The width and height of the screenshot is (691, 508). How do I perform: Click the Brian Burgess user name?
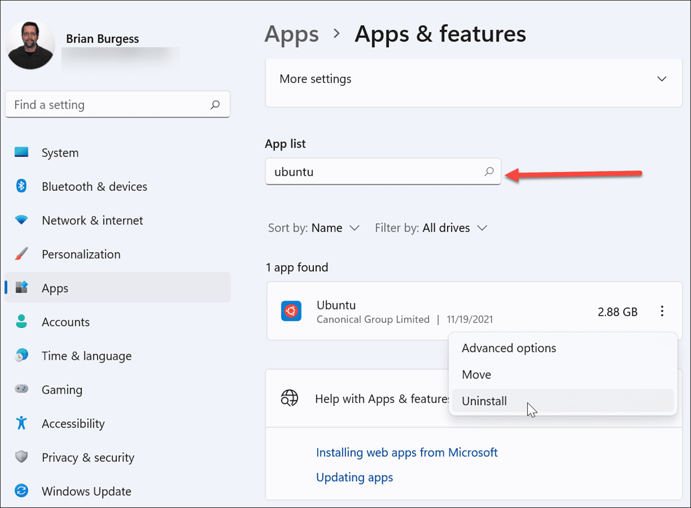tap(103, 39)
